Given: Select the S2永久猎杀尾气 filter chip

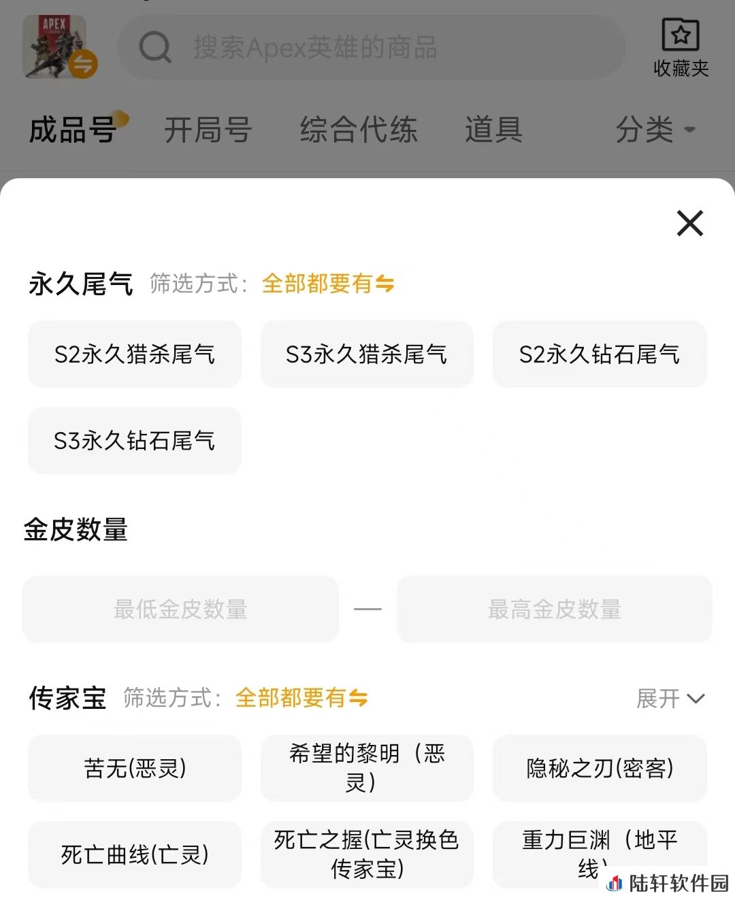Looking at the screenshot, I should pyautogui.click(x=135, y=354).
